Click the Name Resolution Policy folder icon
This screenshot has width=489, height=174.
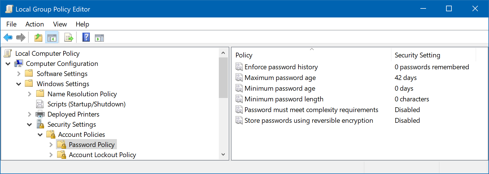pyautogui.click(x=40, y=93)
